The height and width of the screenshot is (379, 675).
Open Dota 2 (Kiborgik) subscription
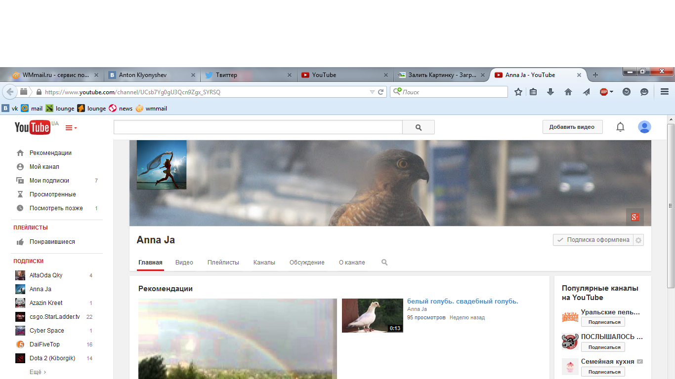(x=52, y=358)
